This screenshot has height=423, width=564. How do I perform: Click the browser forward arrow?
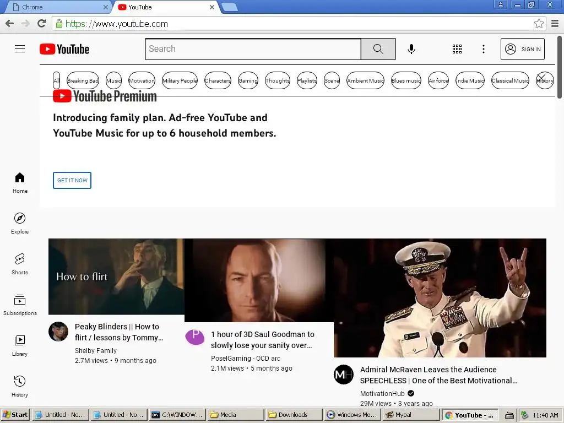25,24
